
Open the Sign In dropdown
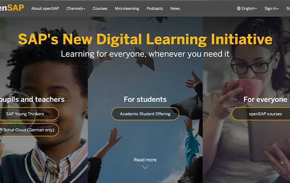(x=272, y=9)
